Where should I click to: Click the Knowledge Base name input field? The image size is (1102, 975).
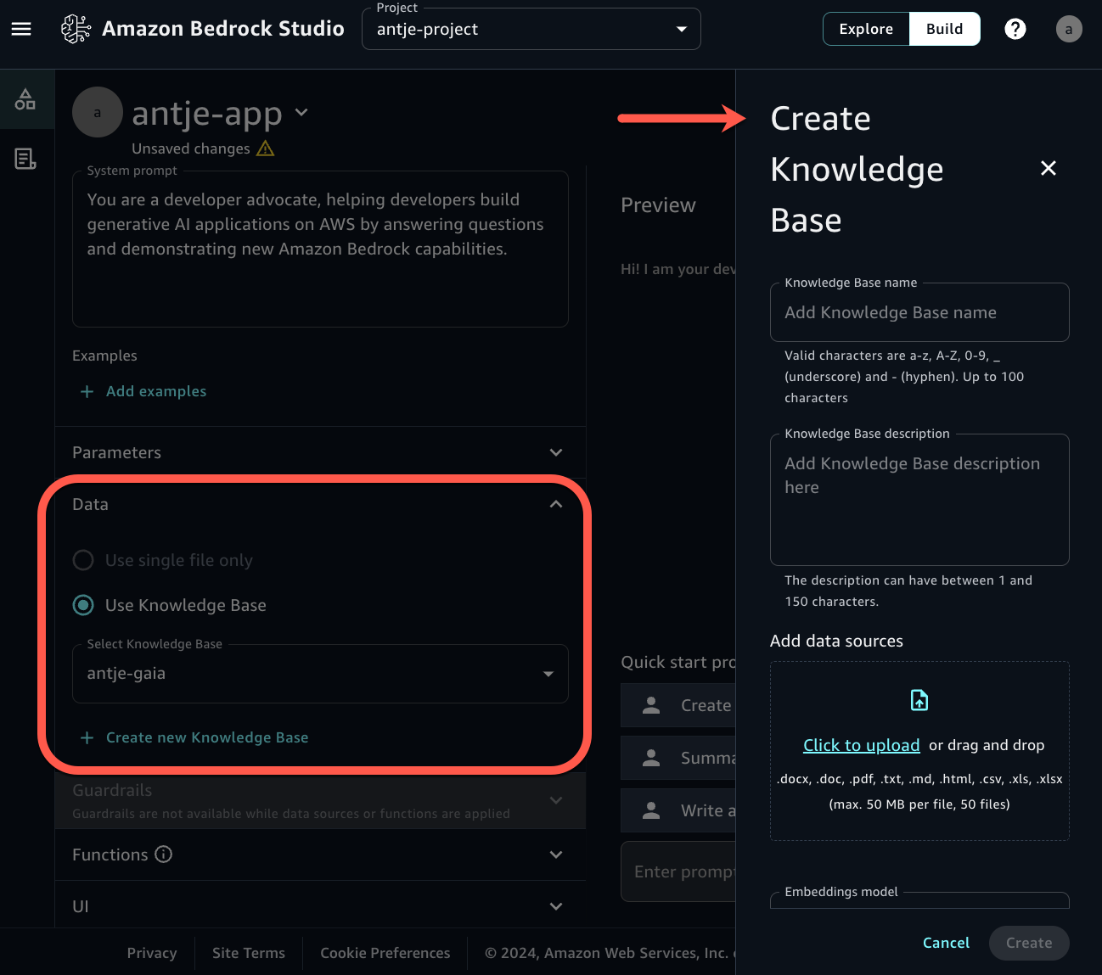(919, 312)
